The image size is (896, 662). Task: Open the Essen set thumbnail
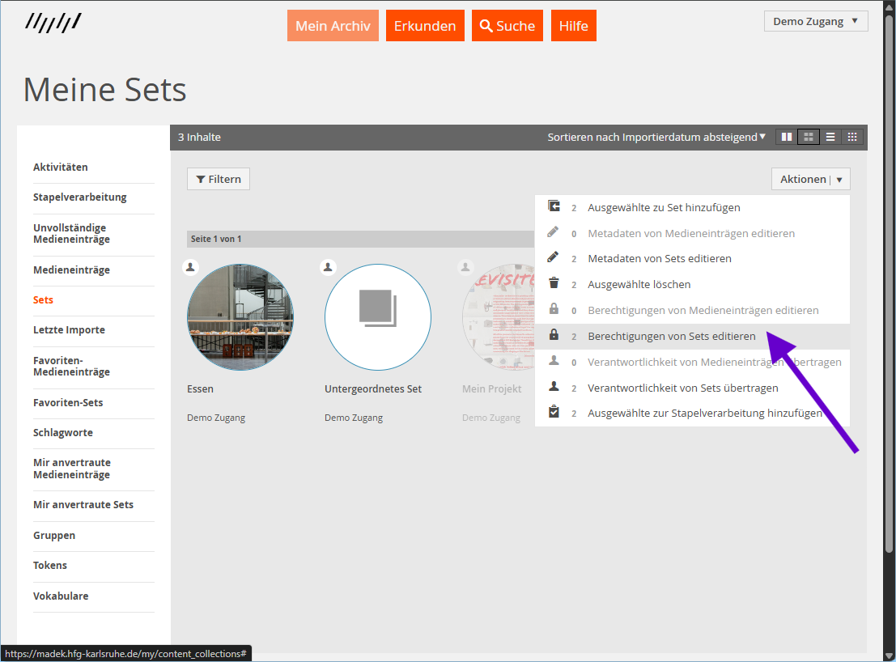pos(240,316)
